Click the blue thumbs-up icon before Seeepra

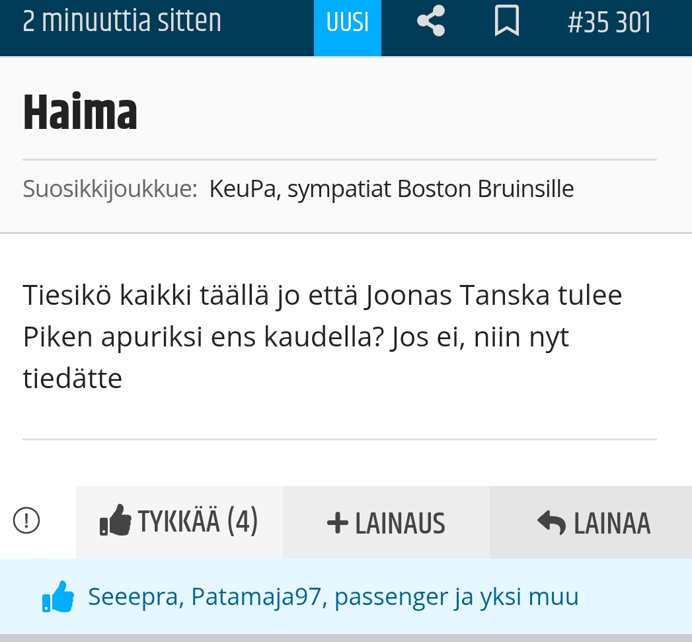(58, 597)
